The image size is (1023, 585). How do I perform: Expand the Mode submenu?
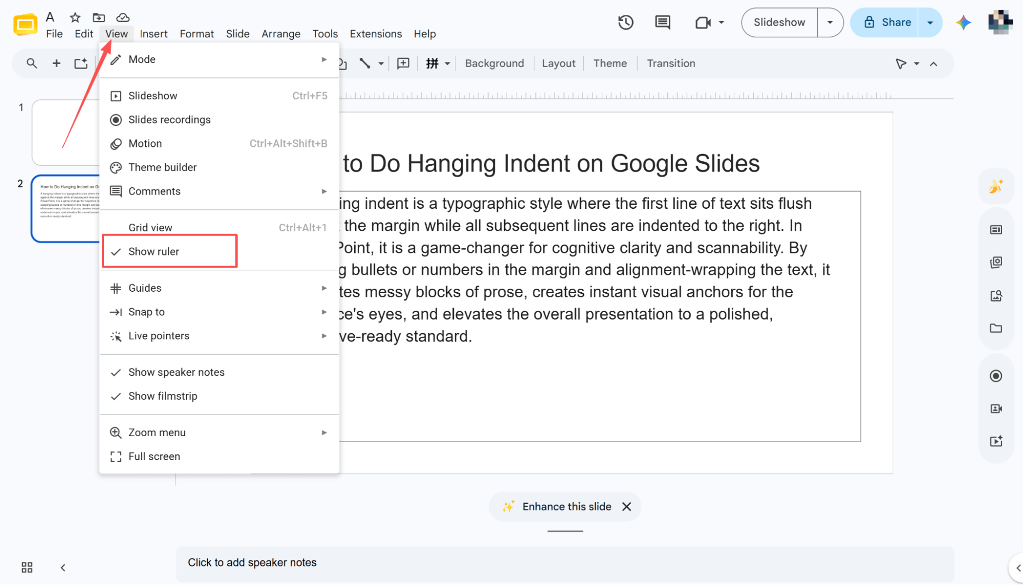pyautogui.click(x=219, y=59)
